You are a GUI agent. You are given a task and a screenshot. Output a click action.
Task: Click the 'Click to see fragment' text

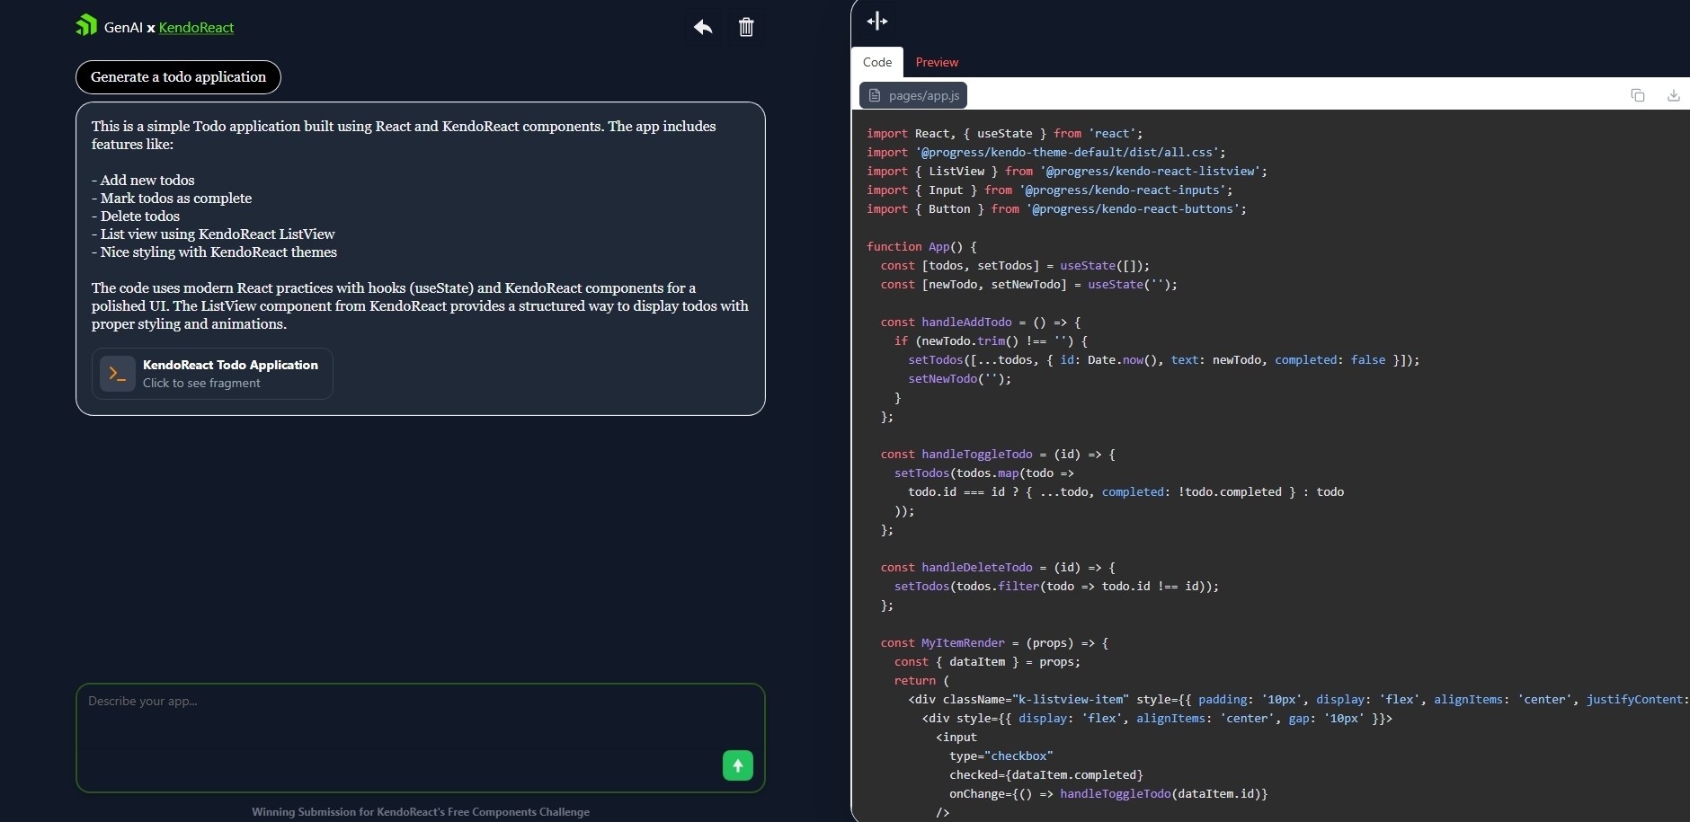[201, 384]
